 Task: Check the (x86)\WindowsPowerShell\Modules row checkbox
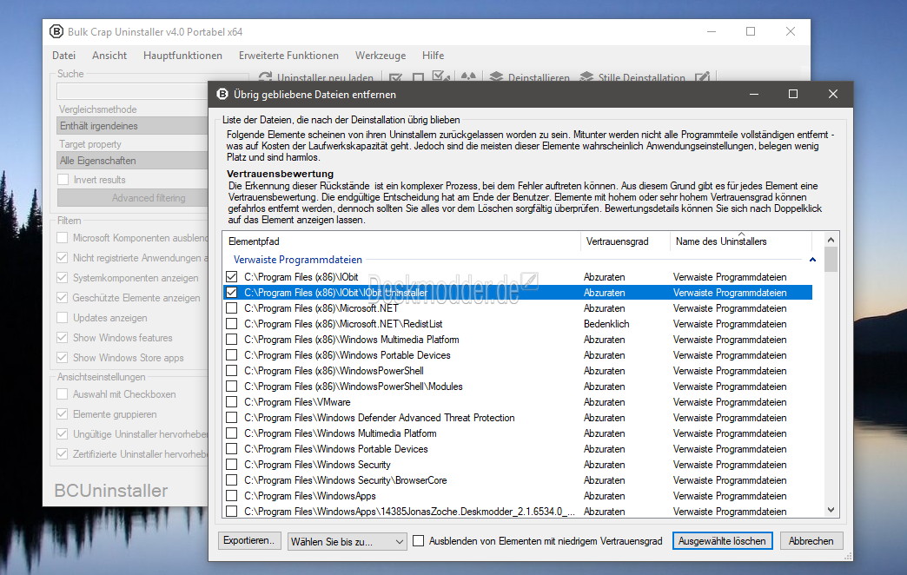point(231,386)
